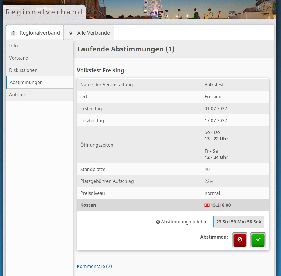The image size is (281, 276).
Task: Click the info icon before 'Abstimmung endet in'
Action: 158,222
